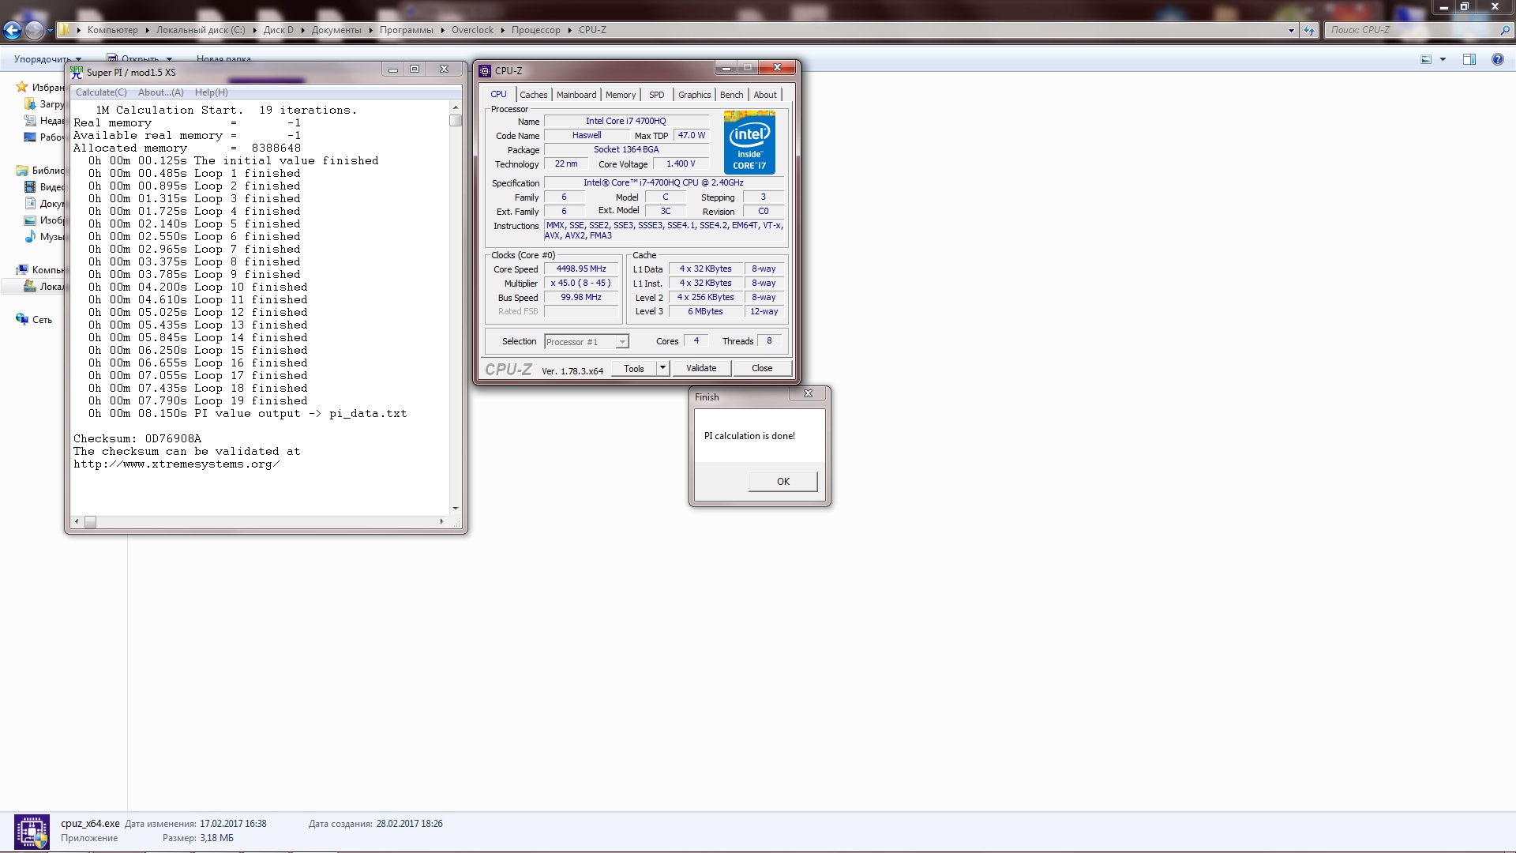Click the xtremesystems.org URL text in Super PI

pos(177,464)
